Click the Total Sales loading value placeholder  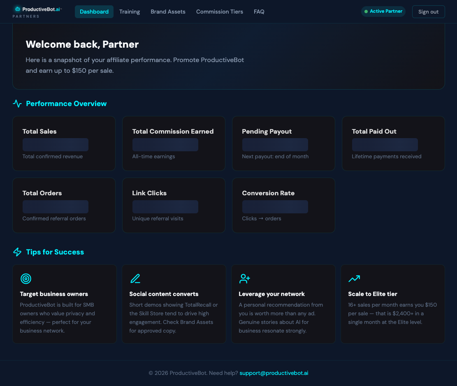tap(56, 145)
